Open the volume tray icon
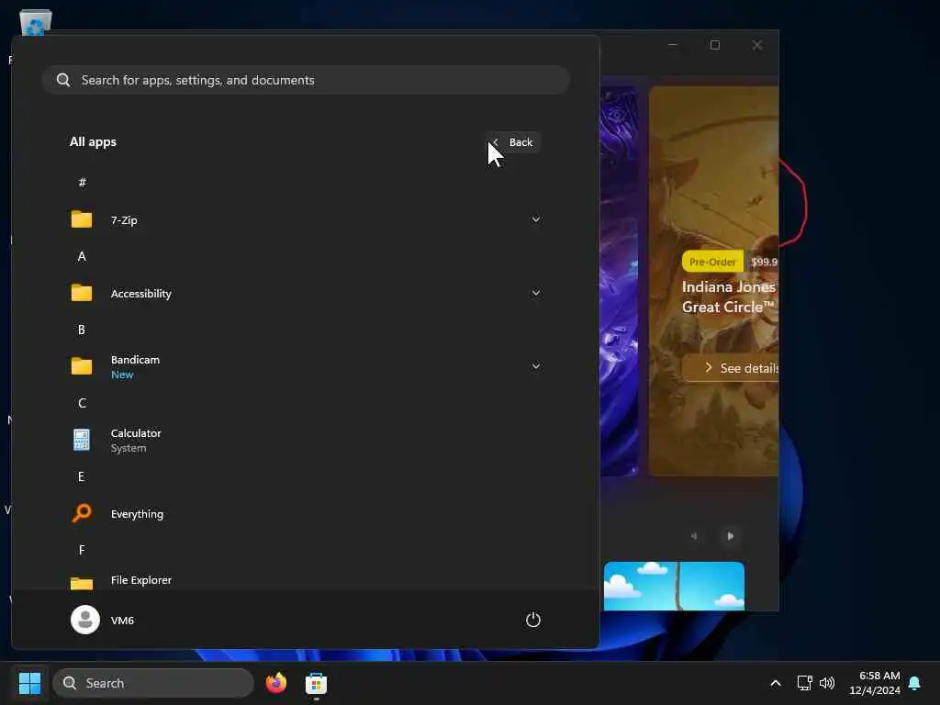Image resolution: width=940 pixels, height=705 pixels. pyautogui.click(x=827, y=683)
